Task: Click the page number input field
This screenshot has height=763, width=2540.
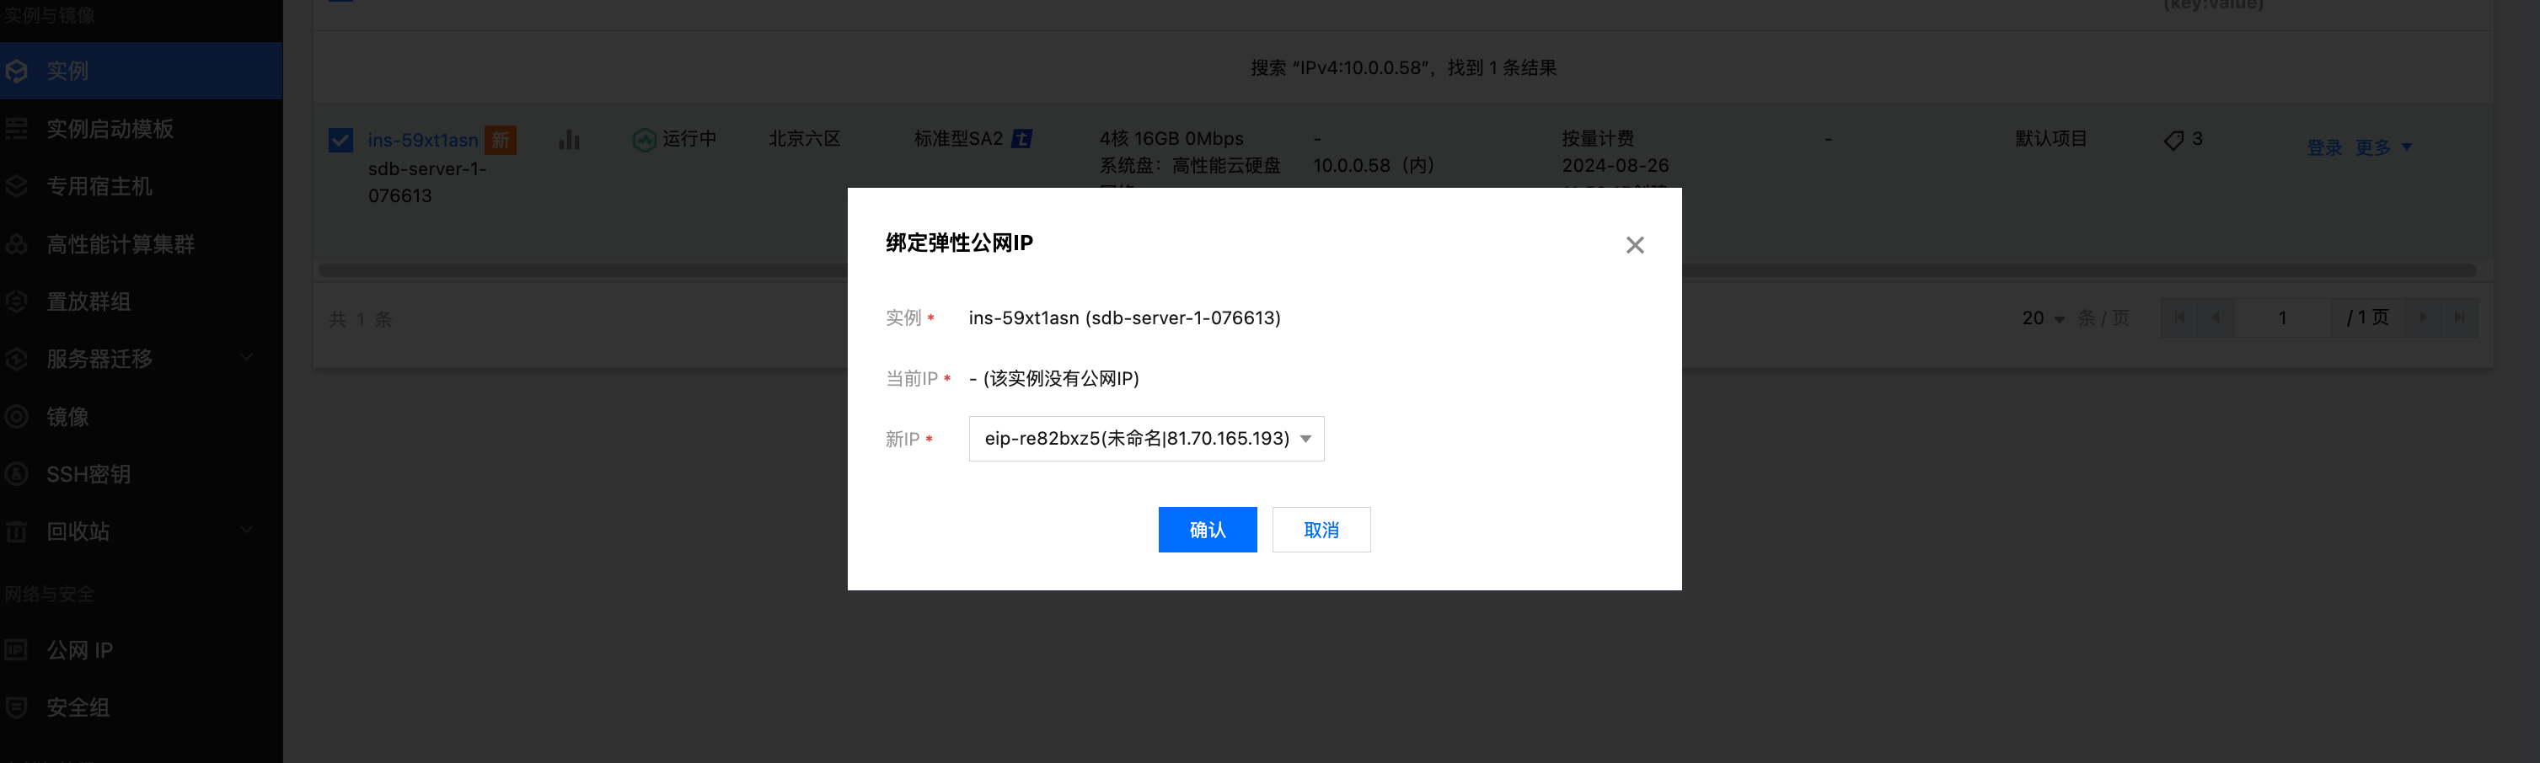Action: pyautogui.click(x=2283, y=317)
